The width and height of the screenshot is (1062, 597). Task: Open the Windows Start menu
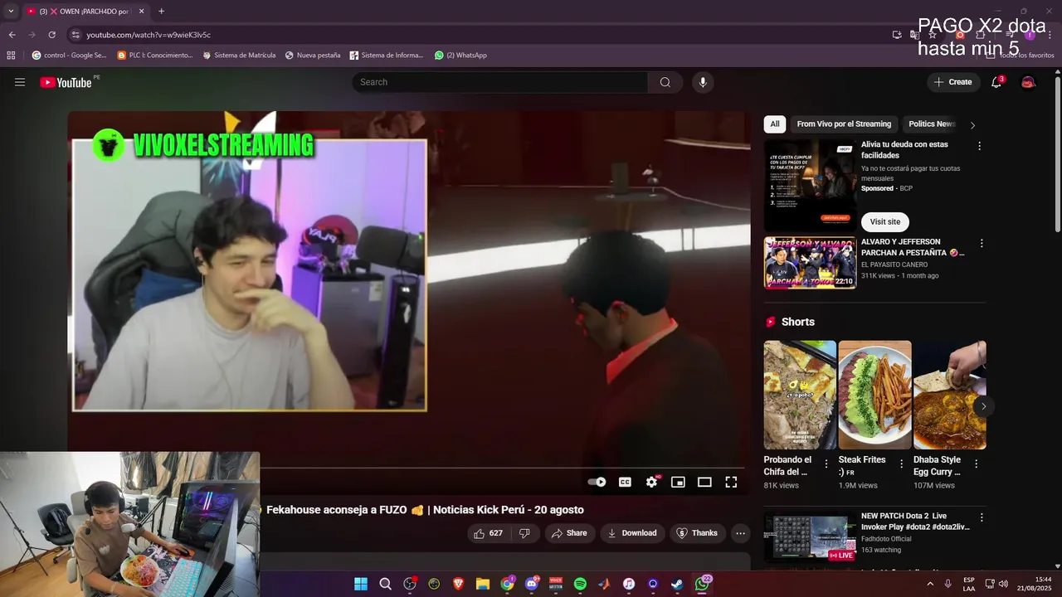coord(361,584)
